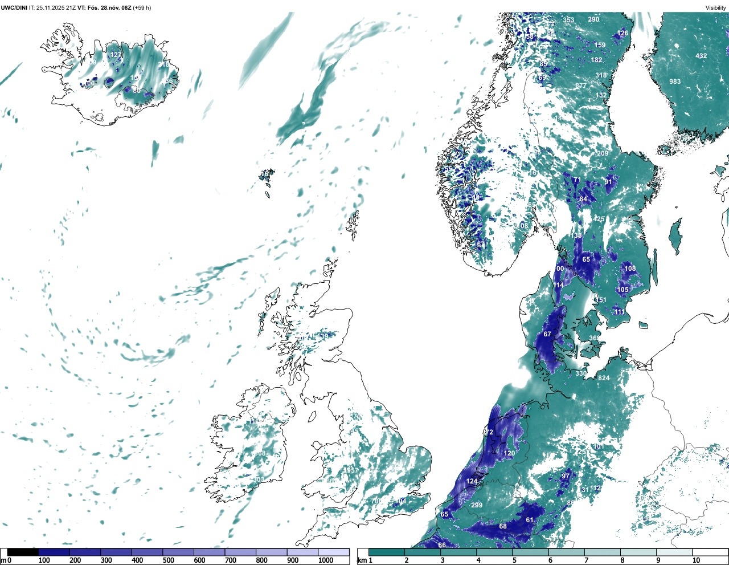Click the '983' visibility value over Finland
The width and height of the screenshot is (729, 565).
(675, 82)
